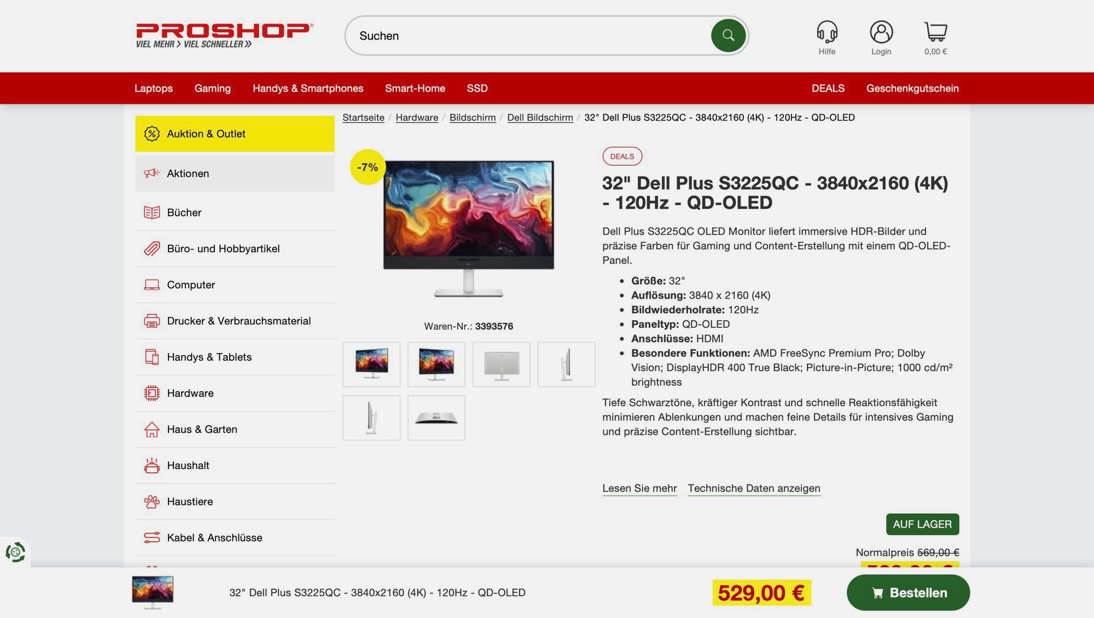This screenshot has height=618, width=1094.
Task: Open the Gaming menu in red navbar
Action: (x=212, y=88)
